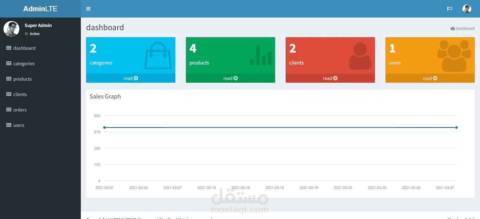Click read on the products info box
Image resolution: width=480 pixels, height=219 pixels.
point(230,78)
